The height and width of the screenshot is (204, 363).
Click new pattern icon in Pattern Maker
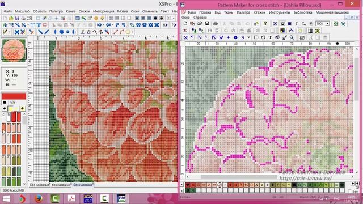pos(185,24)
